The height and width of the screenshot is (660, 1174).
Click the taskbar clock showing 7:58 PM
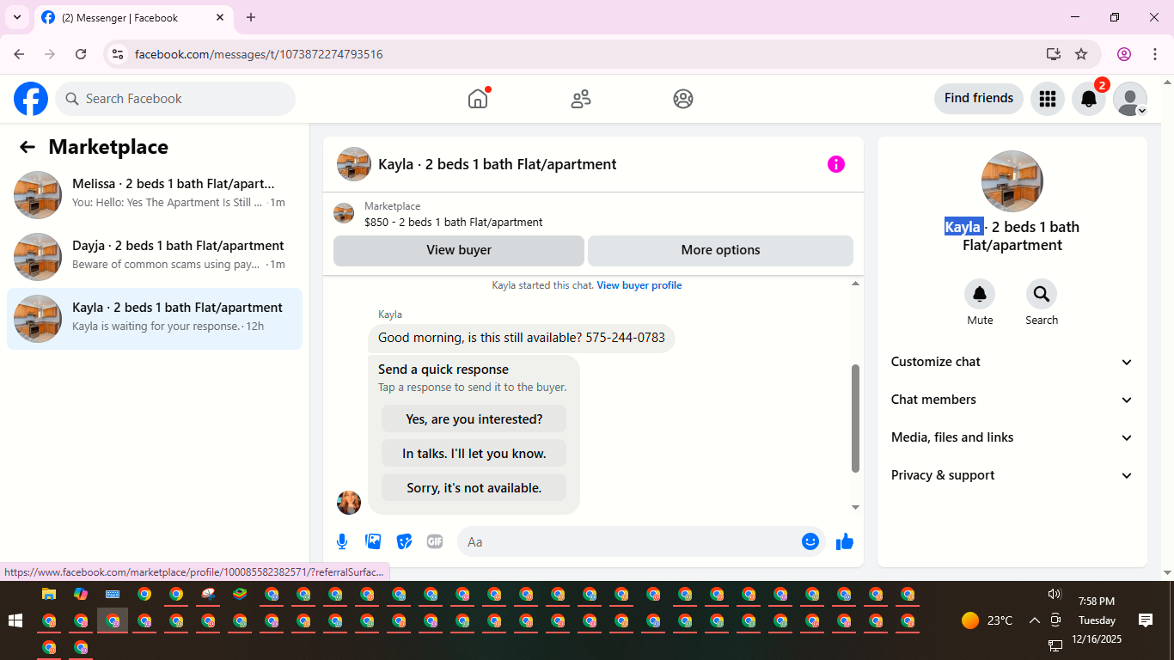pyautogui.click(x=1097, y=602)
